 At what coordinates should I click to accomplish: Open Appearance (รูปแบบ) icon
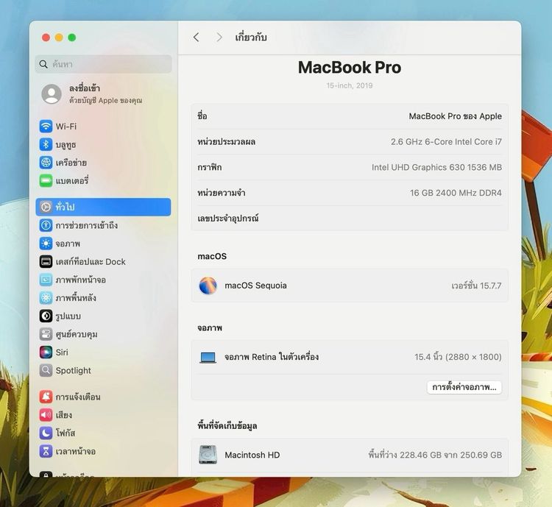coord(46,316)
